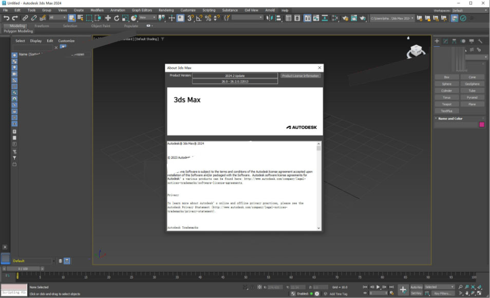Open the selection filter All dropdown
This screenshot has height=298, width=490.
pyautogui.click(x=58, y=18)
